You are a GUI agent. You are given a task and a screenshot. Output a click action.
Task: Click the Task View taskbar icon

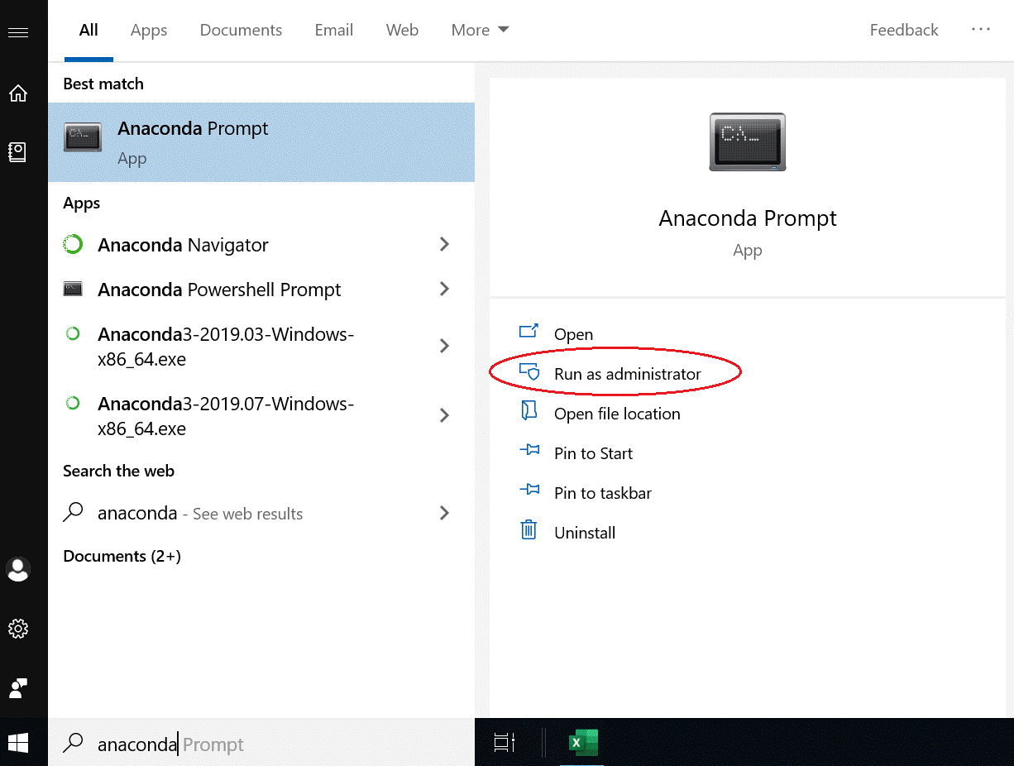pyautogui.click(x=504, y=743)
